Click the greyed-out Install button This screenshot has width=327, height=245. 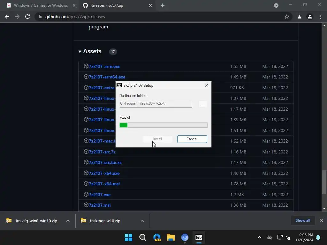click(x=157, y=139)
